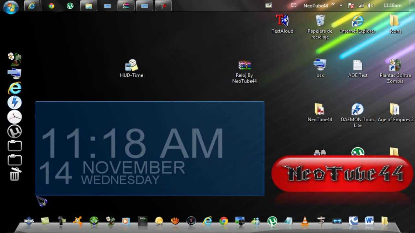Open the yellow weather sun icon in dock
The width and height of the screenshot is (415, 233).
click(x=159, y=221)
